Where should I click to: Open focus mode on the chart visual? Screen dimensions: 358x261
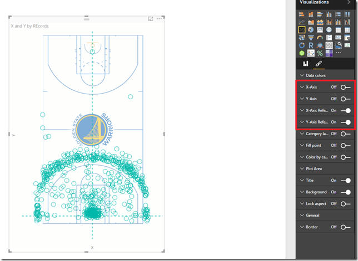151,19
